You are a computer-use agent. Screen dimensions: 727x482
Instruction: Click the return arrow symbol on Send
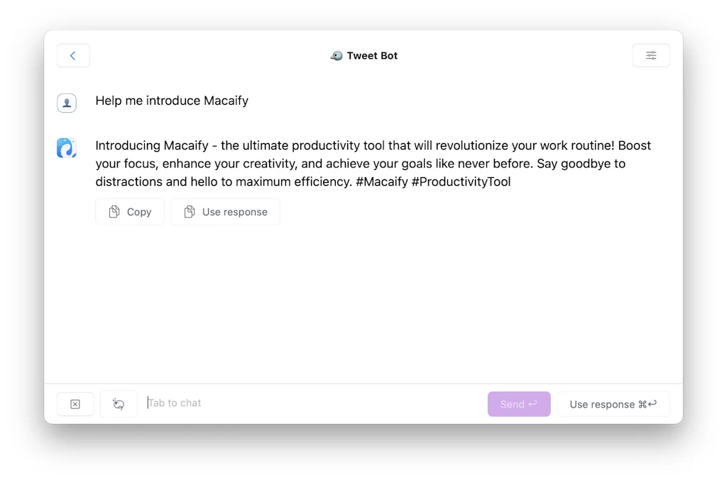533,403
